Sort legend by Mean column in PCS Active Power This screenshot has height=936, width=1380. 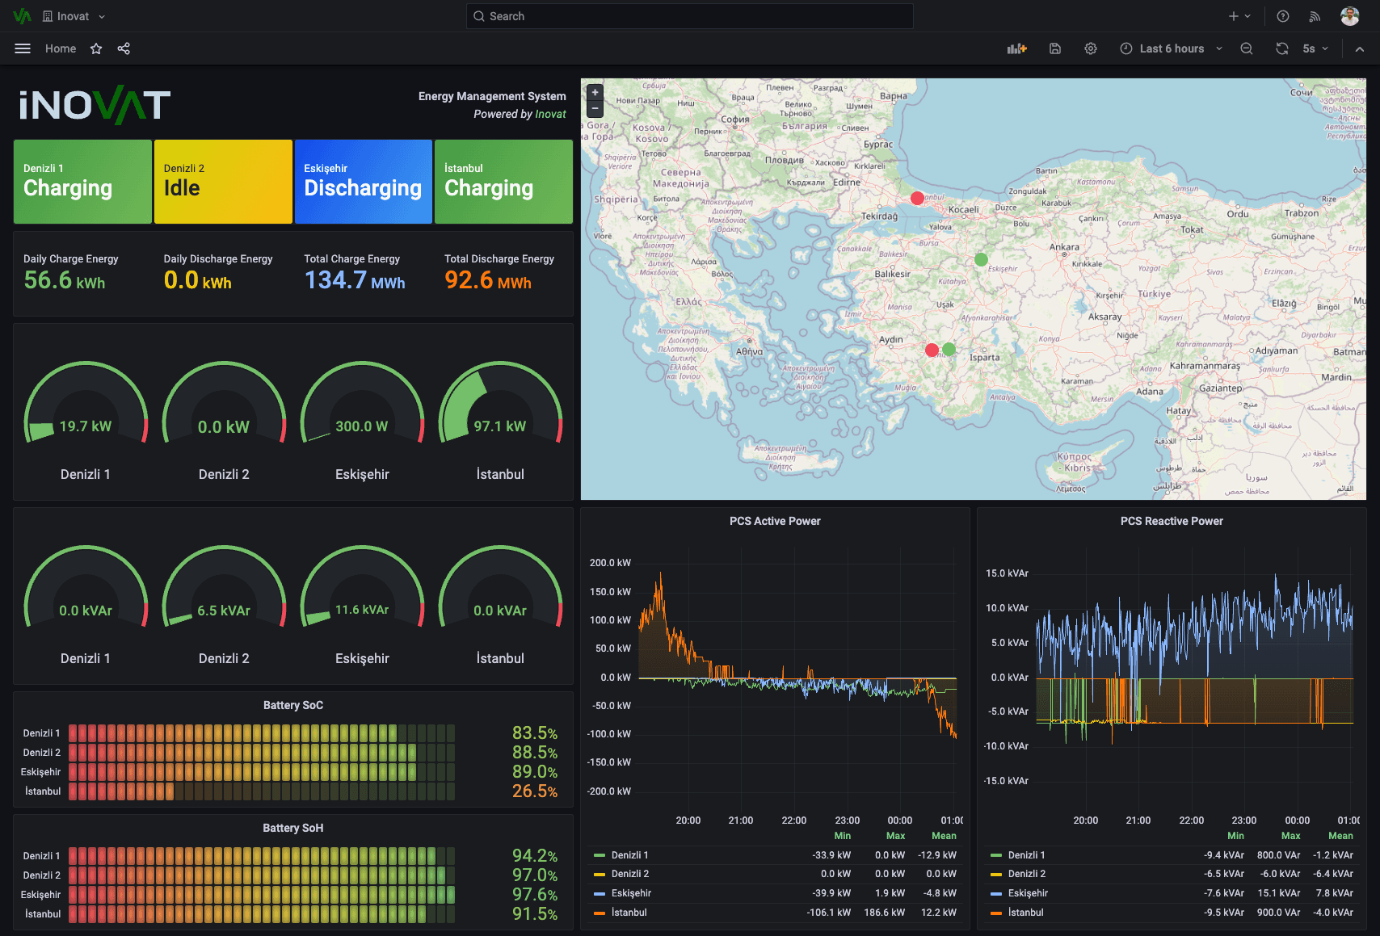[x=944, y=836]
